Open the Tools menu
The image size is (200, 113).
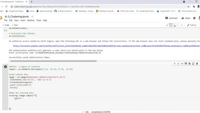click(x=39, y=20)
